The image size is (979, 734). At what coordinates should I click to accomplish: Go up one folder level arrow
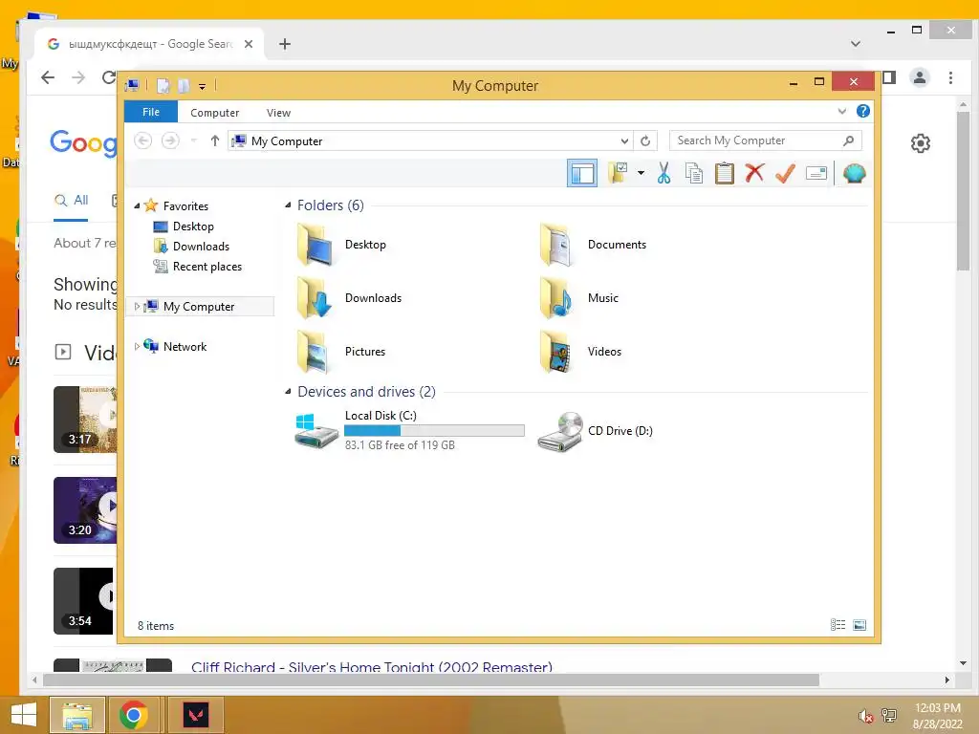click(x=215, y=140)
